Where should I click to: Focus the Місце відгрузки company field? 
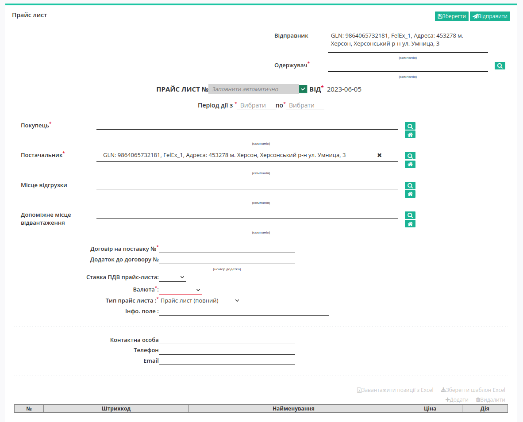(247, 185)
